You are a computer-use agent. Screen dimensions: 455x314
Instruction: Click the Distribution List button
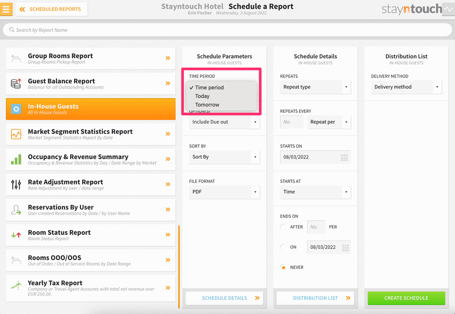pyautogui.click(x=316, y=298)
